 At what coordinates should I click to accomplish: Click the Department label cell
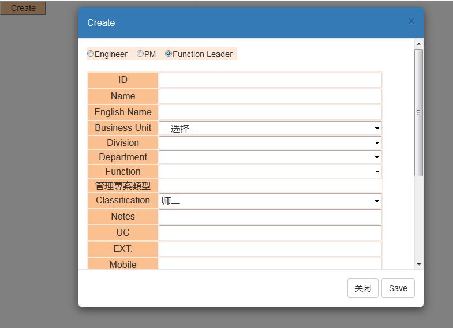click(x=123, y=157)
